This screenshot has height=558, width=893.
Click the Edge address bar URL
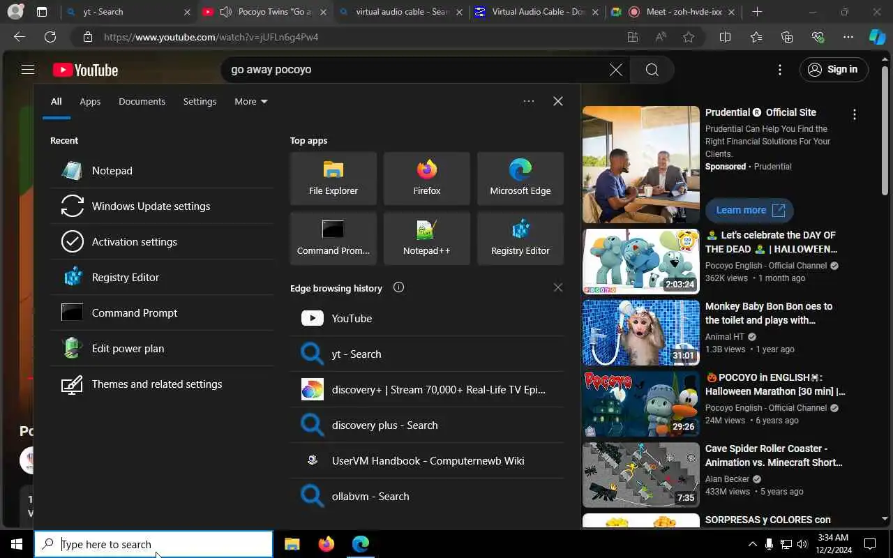point(211,37)
